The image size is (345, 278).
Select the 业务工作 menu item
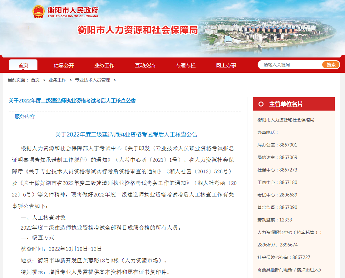[x=104, y=65]
